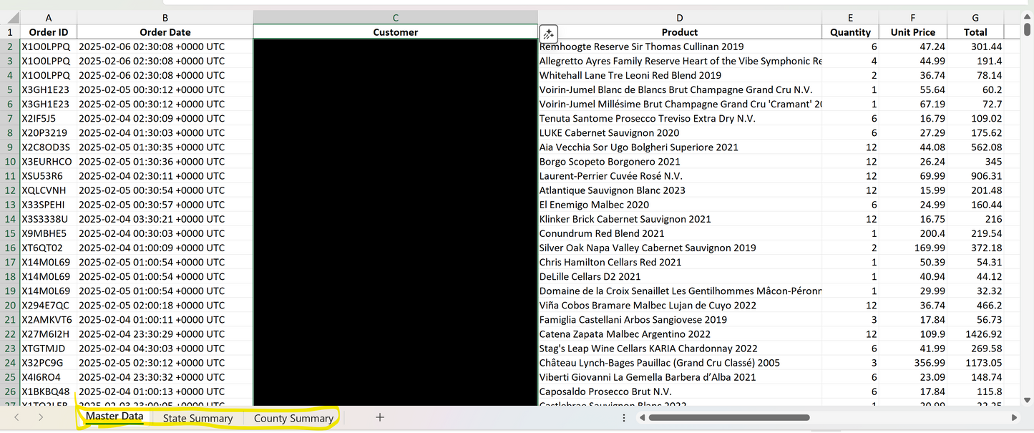This screenshot has height=433, width=1034.
Task: Click the wand icon beside the Customer header
Action: point(548,34)
